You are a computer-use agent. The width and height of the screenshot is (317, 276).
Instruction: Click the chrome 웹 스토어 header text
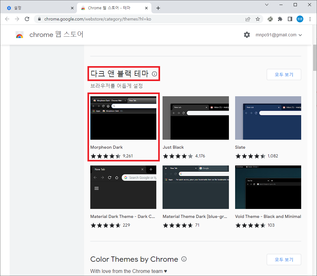(56, 34)
